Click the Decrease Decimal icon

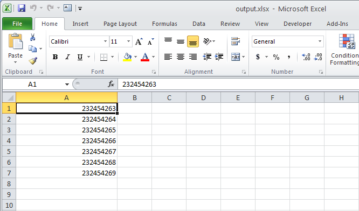tap(318, 57)
